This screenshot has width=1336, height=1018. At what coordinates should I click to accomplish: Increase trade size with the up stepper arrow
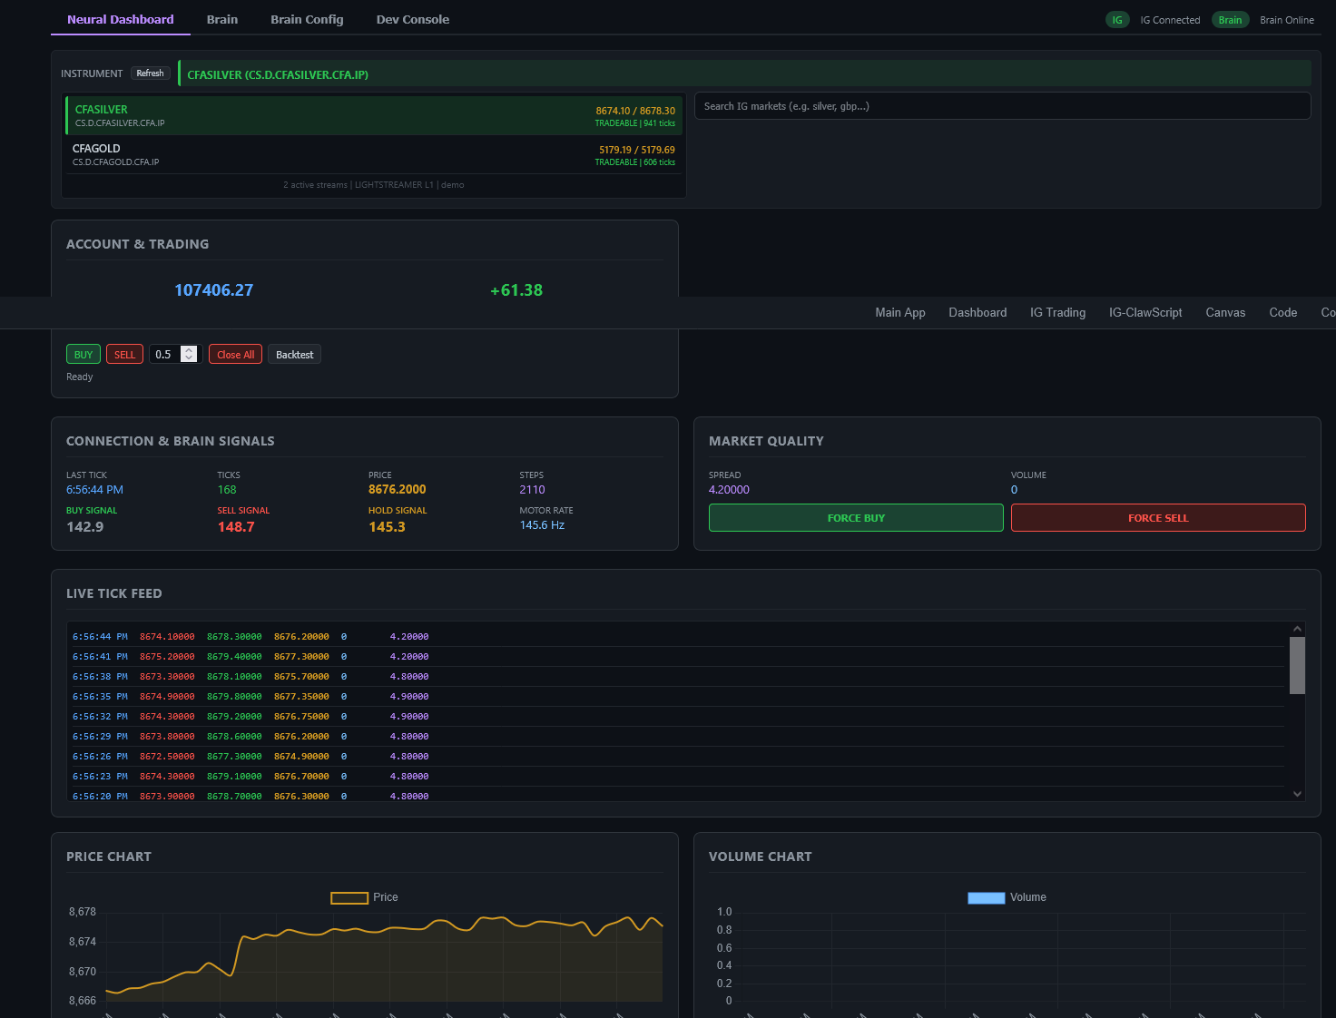tap(189, 349)
